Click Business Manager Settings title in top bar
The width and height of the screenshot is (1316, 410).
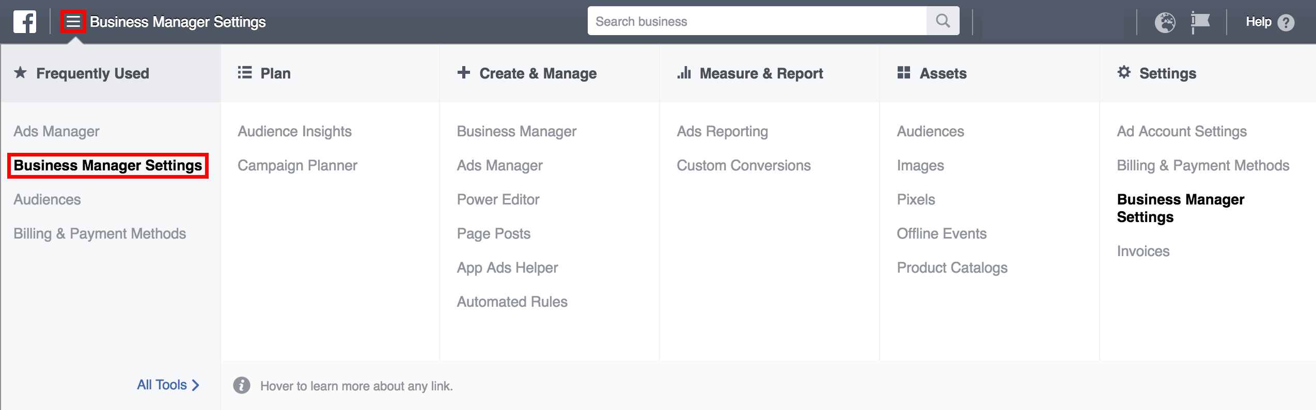(178, 22)
